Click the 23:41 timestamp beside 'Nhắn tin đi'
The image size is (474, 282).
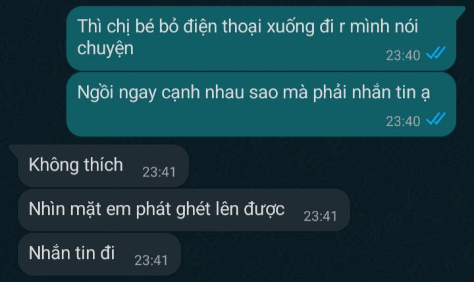(x=151, y=260)
